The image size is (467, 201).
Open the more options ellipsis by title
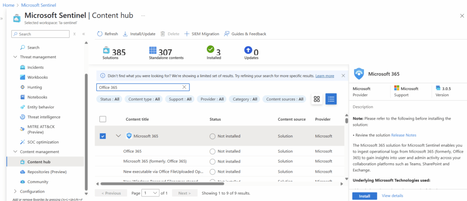(143, 15)
